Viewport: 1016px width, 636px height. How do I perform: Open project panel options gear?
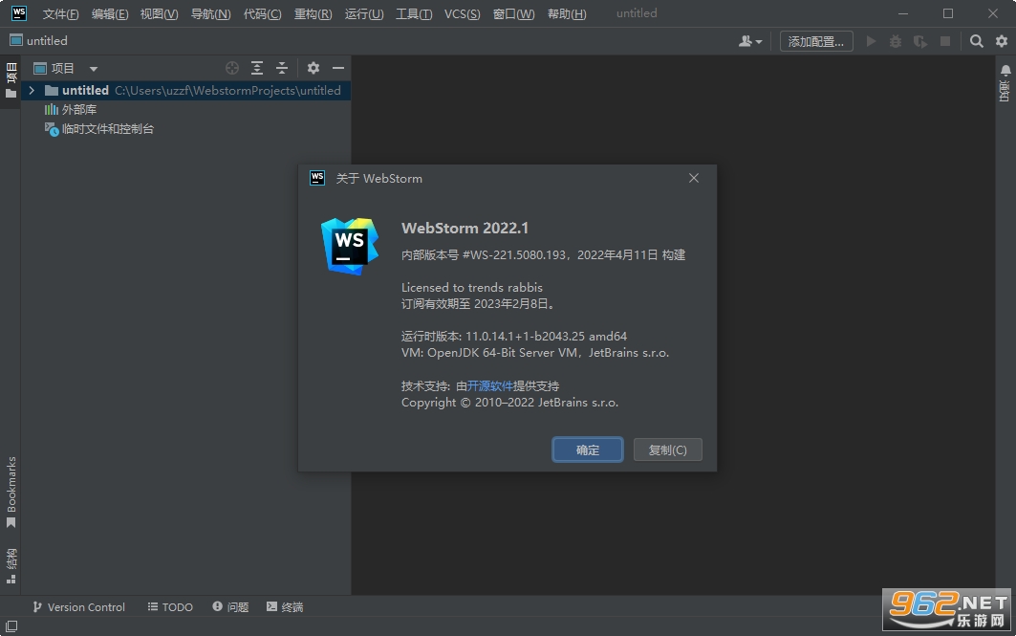[x=313, y=68]
